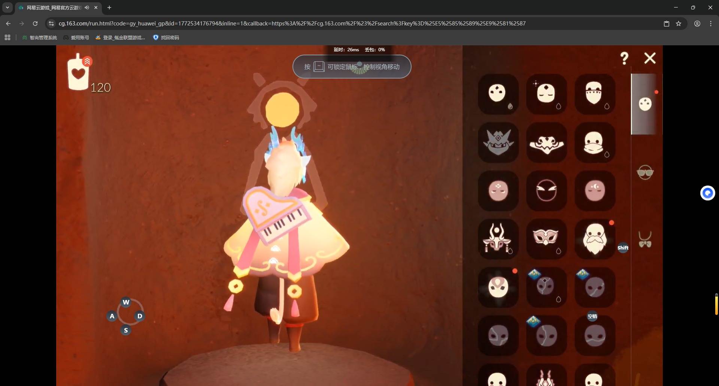This screenshot has width=719, height=386.
Task: Choose the white bat-shaped mask
Action: [546, 142]
